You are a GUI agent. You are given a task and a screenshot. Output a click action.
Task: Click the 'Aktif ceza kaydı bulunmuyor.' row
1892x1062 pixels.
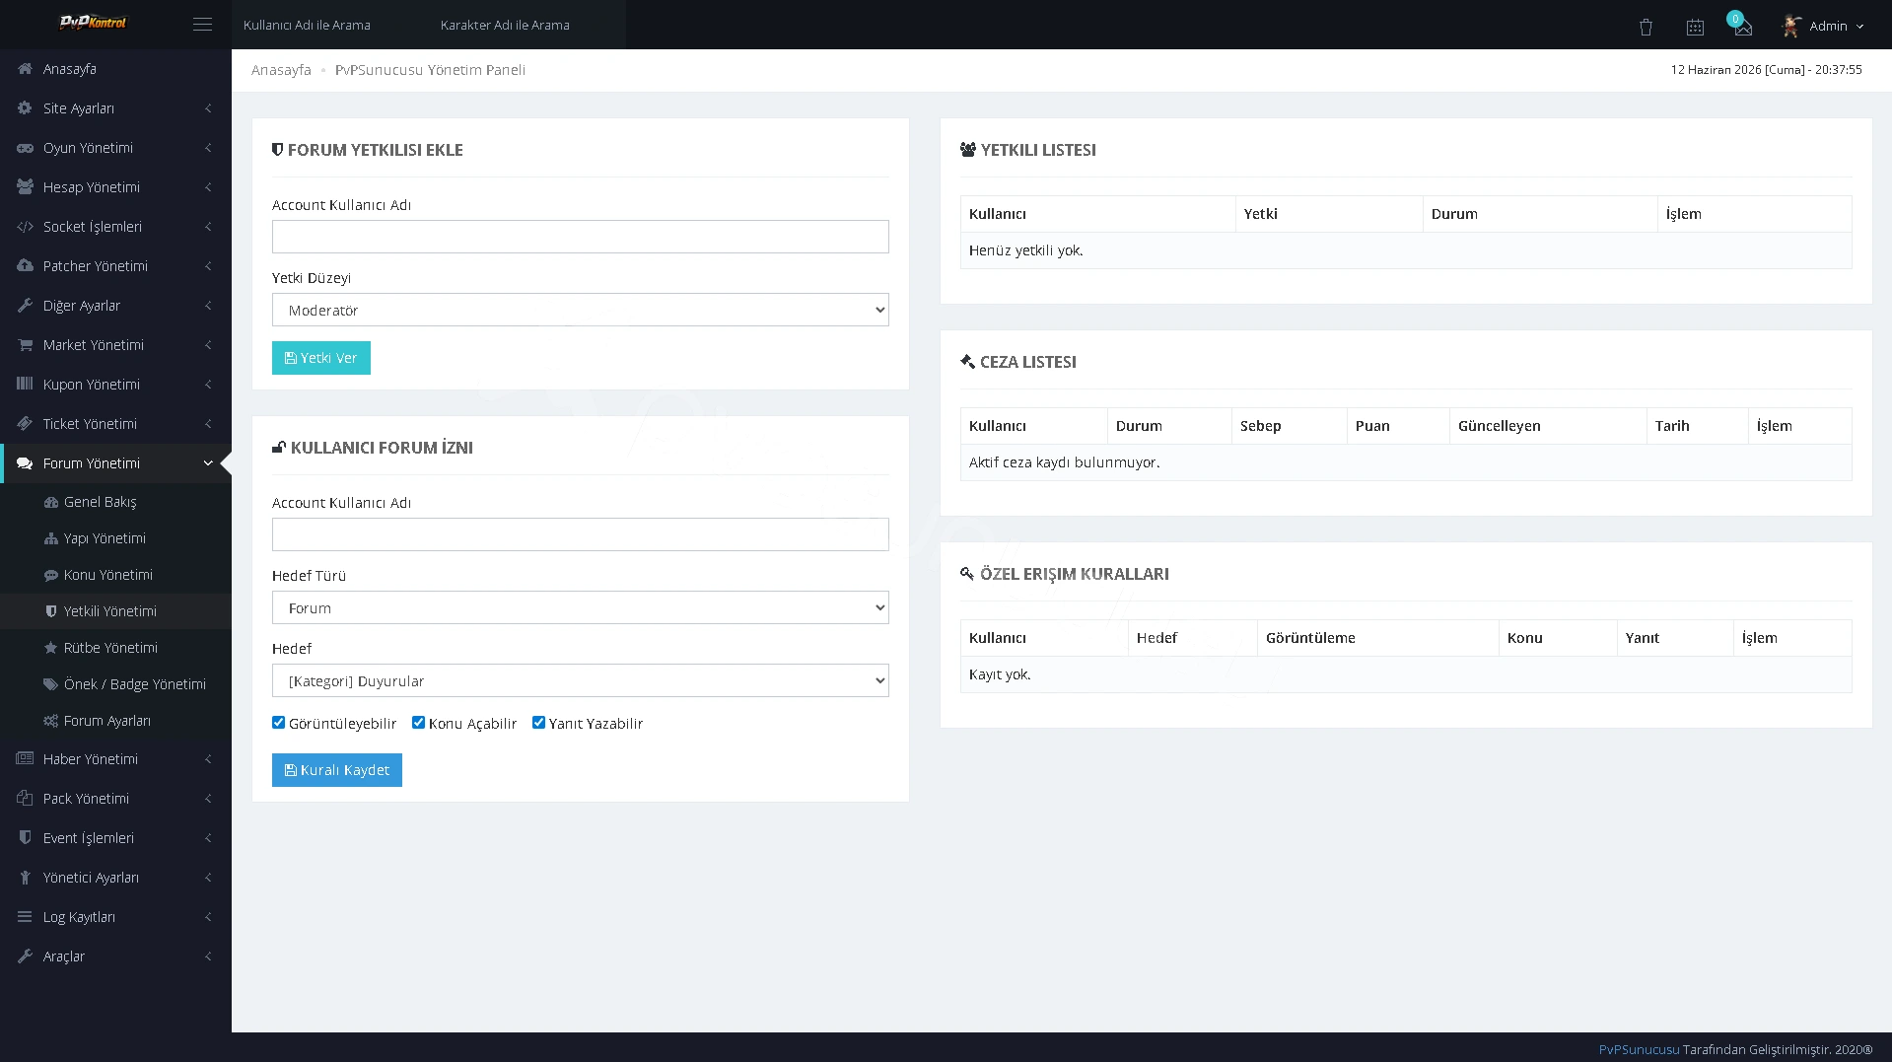pos(1406,462)
